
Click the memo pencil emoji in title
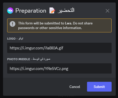pos(52,11)
